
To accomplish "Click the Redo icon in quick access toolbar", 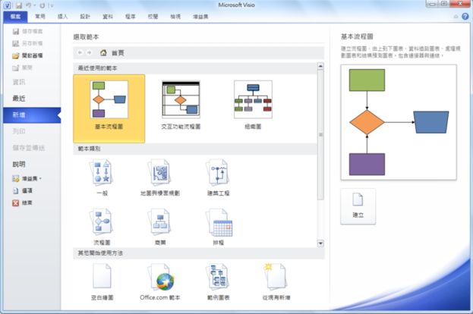I will tap(43, 5).
